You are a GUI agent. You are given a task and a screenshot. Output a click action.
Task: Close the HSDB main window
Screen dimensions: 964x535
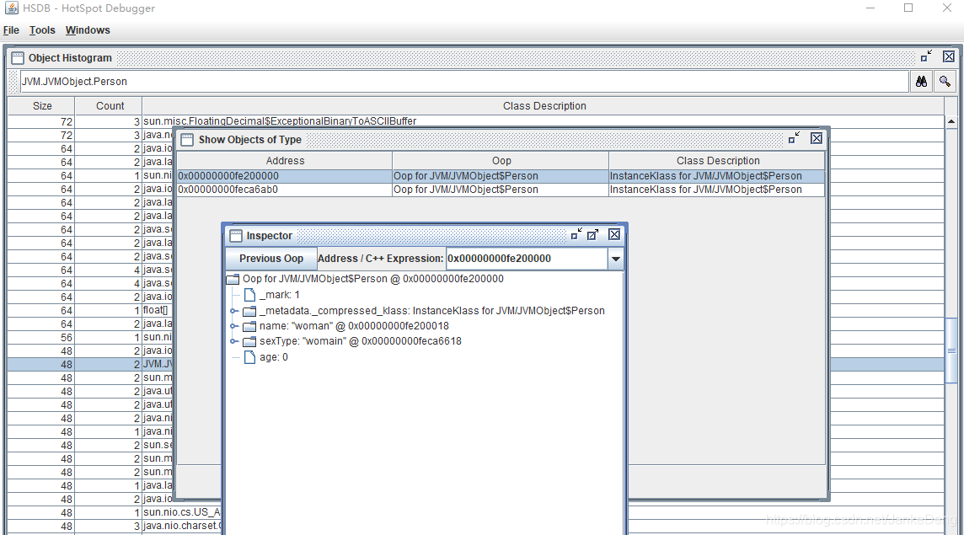[x=947, y=8]
